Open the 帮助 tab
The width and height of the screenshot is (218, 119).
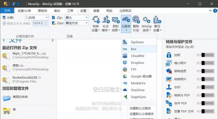pyautogui.click(x=109, y=11)
